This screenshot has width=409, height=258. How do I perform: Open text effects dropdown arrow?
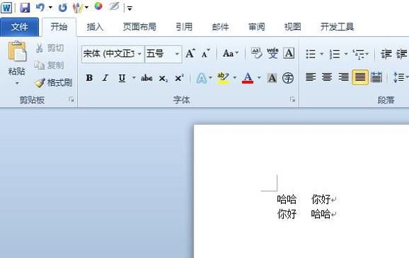tap(210, 78)
